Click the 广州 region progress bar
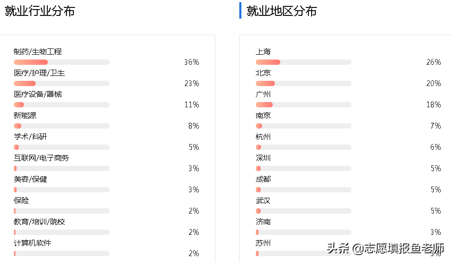The height and width of the screenshot is (262, 452). [304, 105]
